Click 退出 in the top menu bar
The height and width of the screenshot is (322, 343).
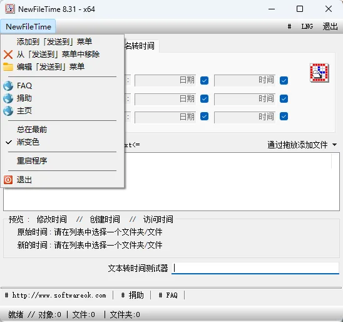330,27
